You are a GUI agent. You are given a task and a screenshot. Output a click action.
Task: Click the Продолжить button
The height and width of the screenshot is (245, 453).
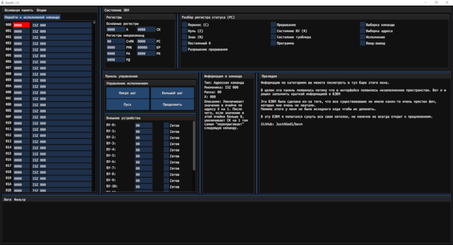pyautogui.click(x=172, y=105)
